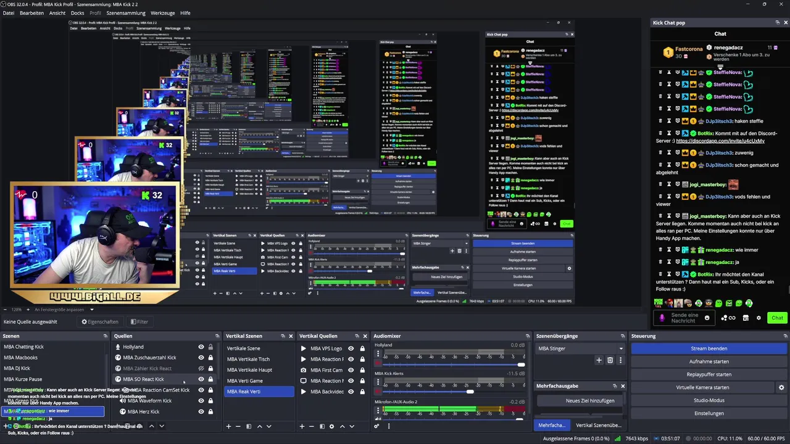Select MBA Verti Game vertical scene
790x444 pixels.
point(259,380)
